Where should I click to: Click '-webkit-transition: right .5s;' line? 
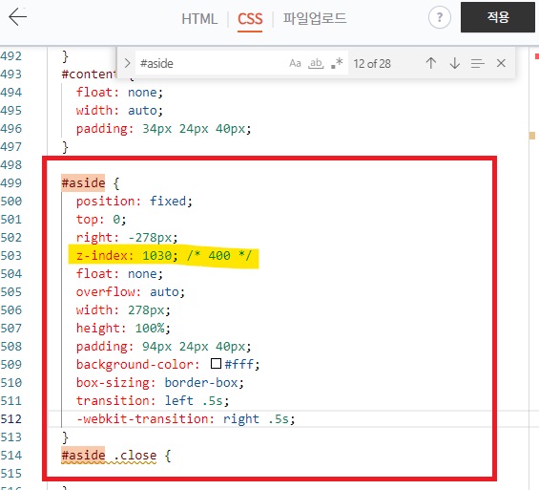pos(186,419)
